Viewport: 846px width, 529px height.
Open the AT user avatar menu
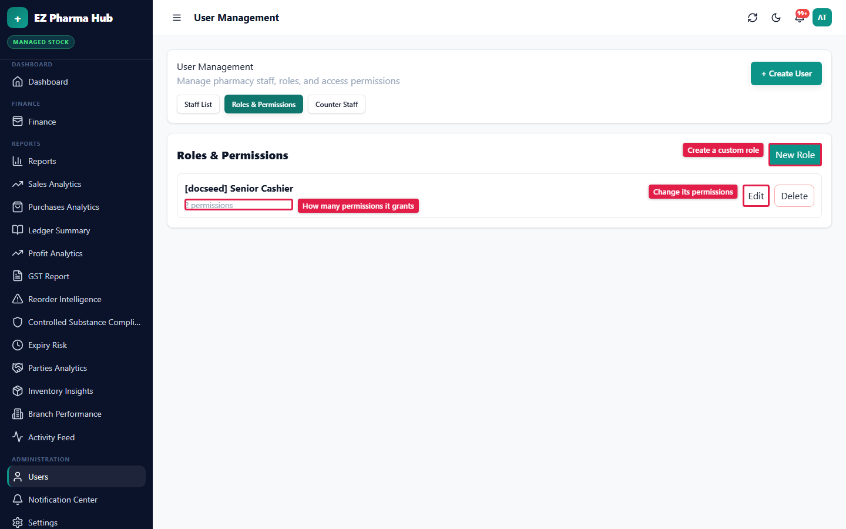[x=822, y=18]
